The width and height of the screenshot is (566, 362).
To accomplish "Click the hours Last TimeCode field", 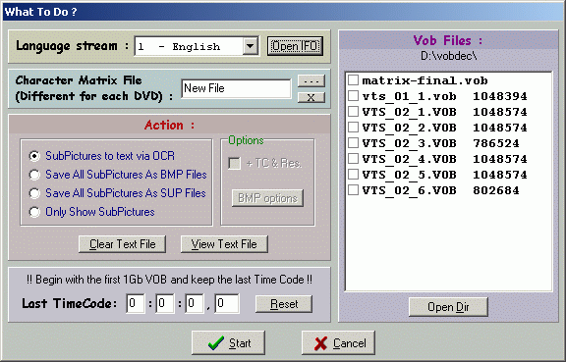I will click(136, 303).
